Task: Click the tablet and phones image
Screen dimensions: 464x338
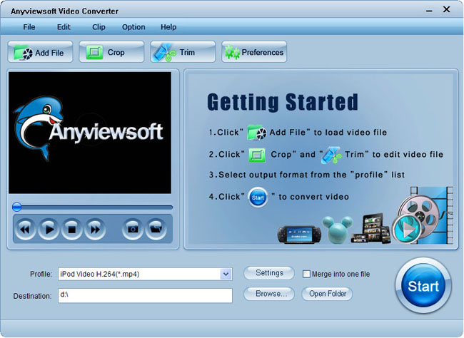Action: click(371, 229)
